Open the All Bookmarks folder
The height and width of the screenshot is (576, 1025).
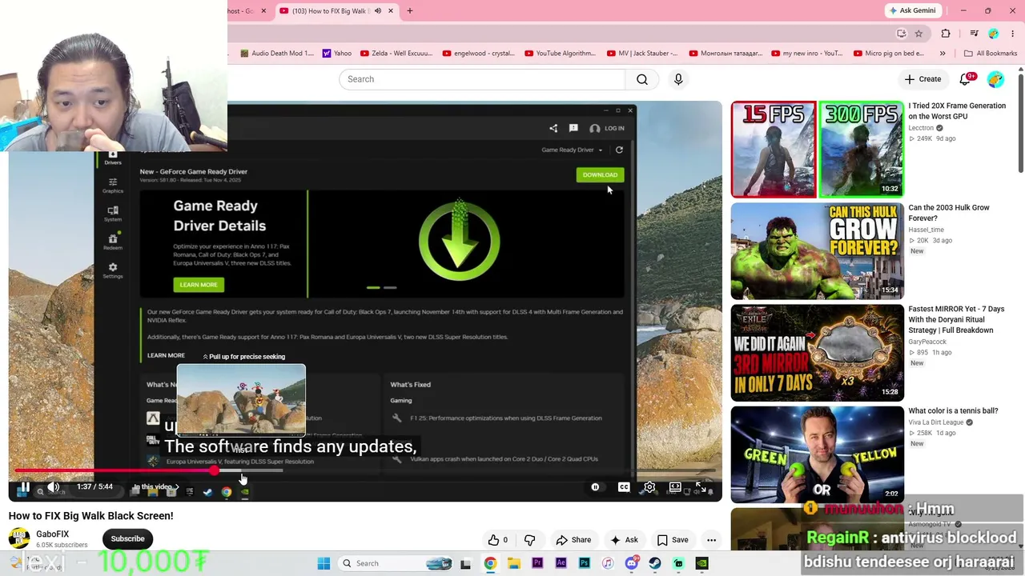(x=991, y=54)
